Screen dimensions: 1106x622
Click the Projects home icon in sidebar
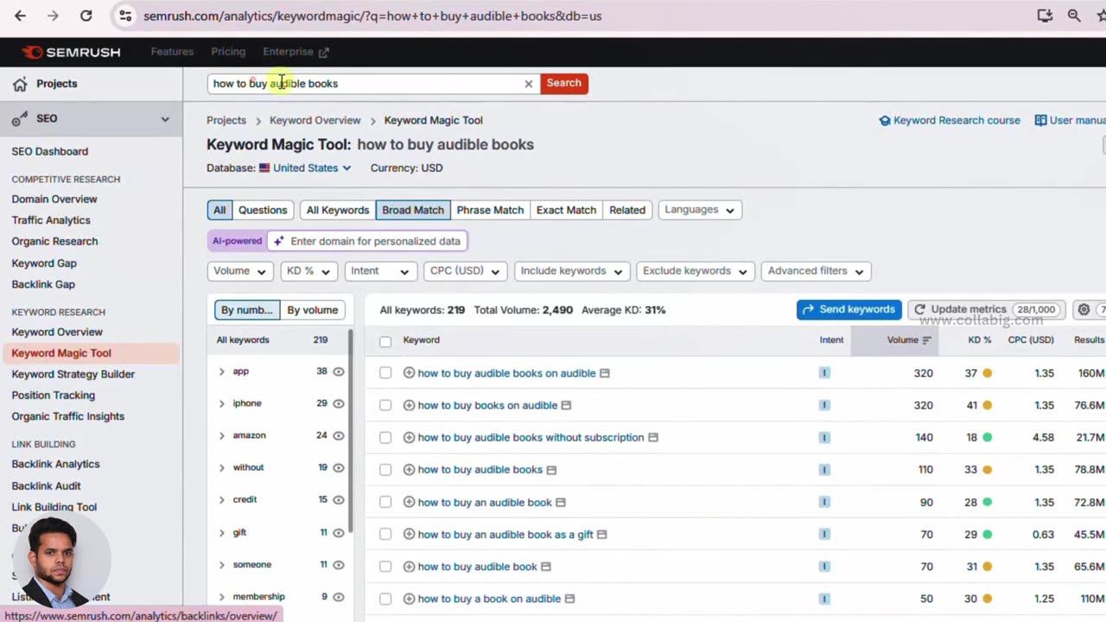coord(20,84)
